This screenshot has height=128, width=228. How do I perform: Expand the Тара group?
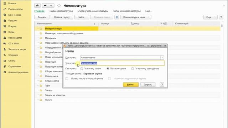(x=38, y=85)
